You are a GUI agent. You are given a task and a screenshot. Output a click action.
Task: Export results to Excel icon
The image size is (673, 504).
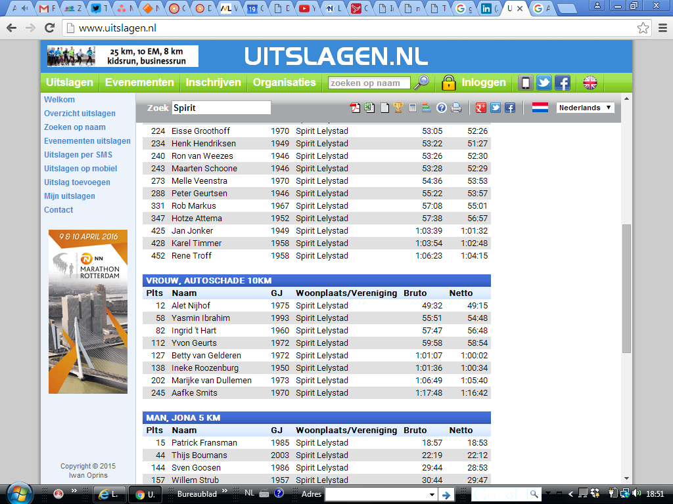click(x=369, y=108)
